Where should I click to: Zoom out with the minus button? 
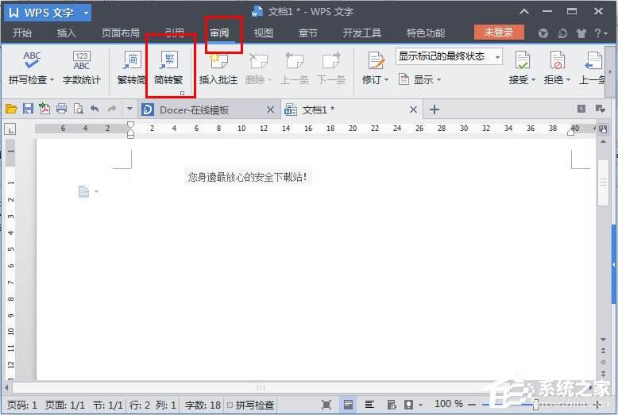pyautogui.click(x=471, y=405)
